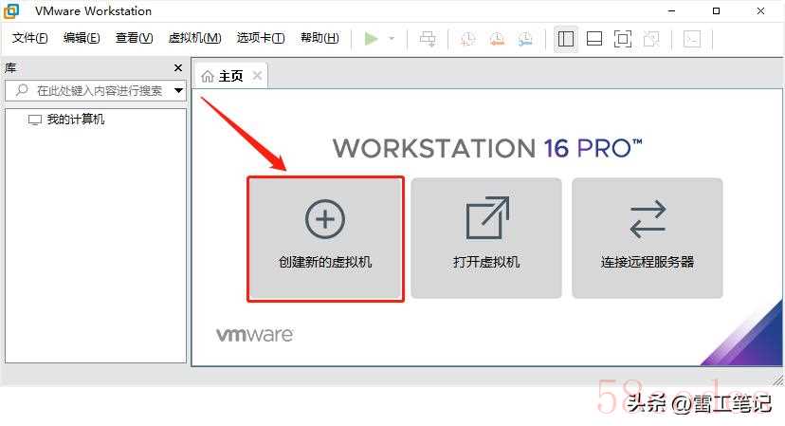Open the 查看(V) menu
Screen dimensions: 785x426
pyautogui.click(x=134, y=38)
